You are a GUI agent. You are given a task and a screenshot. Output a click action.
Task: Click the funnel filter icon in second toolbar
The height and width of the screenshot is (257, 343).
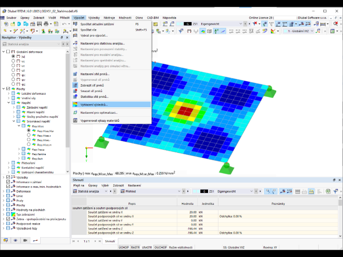(x=181, y=31)
